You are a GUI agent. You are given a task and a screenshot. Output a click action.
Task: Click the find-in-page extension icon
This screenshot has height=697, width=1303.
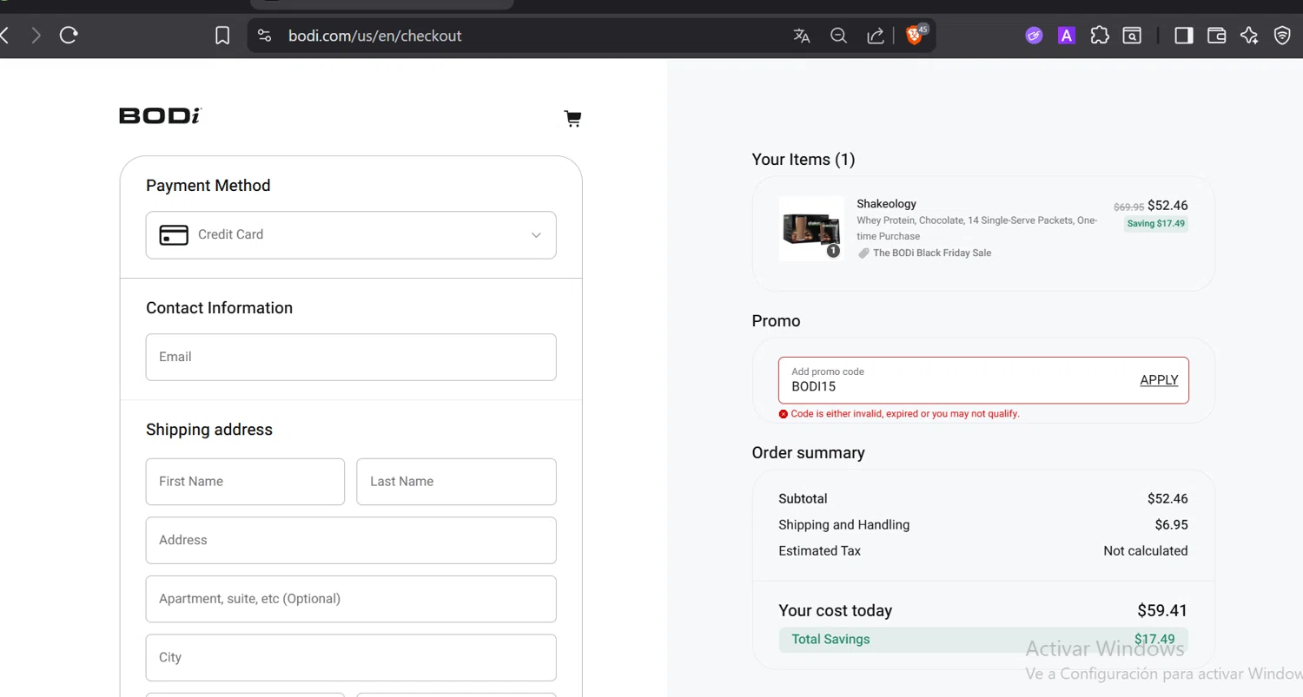[x=1132, y=36]
